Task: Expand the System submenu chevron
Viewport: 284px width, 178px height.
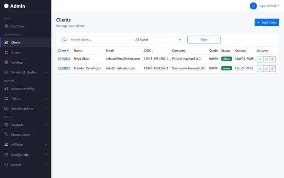Action: point(46,165)
